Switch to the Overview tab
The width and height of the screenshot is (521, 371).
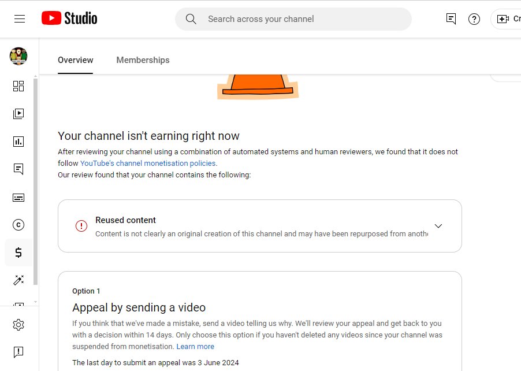pyautogui.click(x=76, y=60)
